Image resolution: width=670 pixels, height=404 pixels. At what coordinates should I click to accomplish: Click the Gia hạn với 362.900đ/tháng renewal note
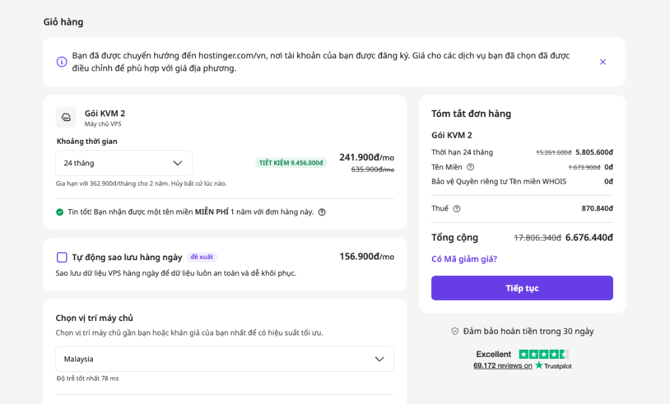(x=141, y=184)
